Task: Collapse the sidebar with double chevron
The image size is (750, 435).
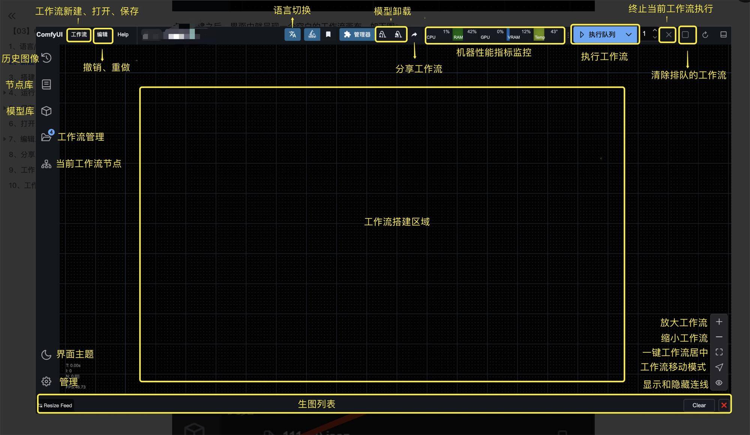Action: pyautogui.click(x=12, y=16)
